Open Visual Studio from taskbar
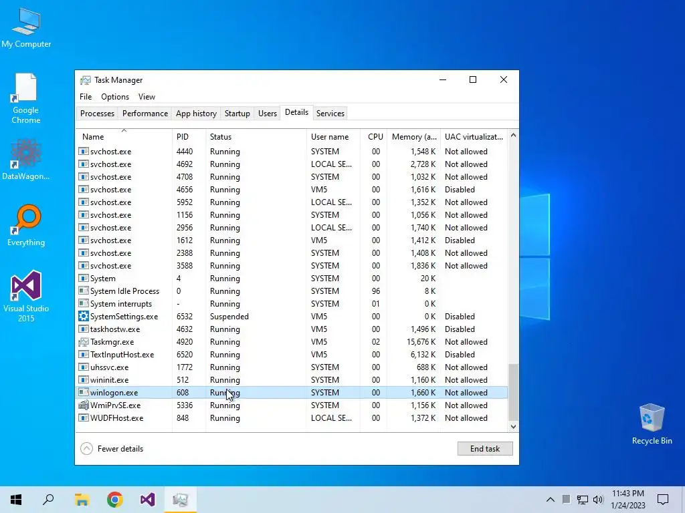Screen dimensions: 685x513 148,500
